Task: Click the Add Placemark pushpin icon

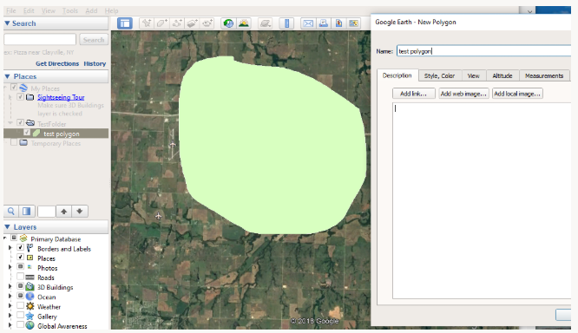Action: (x=147, y=23)
